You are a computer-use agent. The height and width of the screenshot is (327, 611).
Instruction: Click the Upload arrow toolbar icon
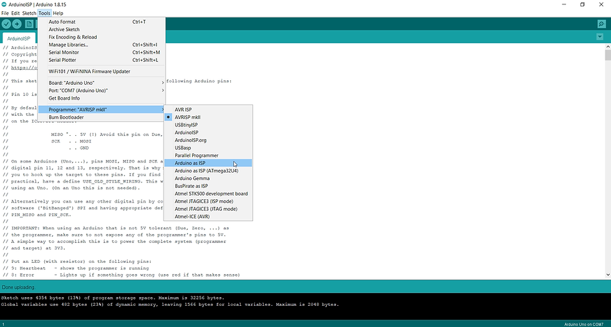[17, 24]
